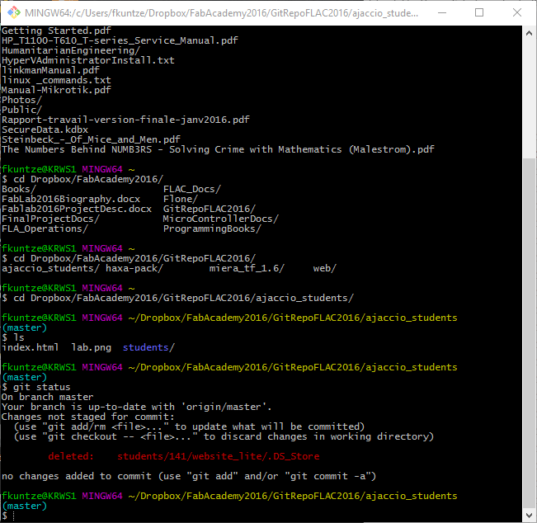Image resolution: width=537 pixels, height=523 pixels.
Task: Click 'FabLab2016Biography.docx' entry
Action: (71, 199)
